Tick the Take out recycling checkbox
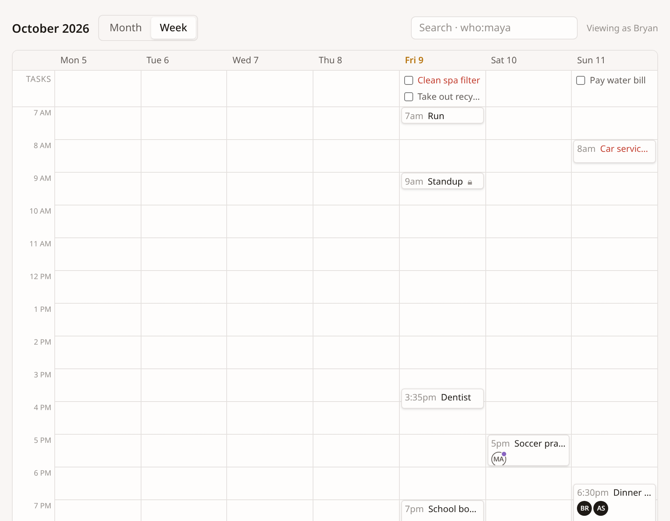The width and height of the screenshot is (670, 521). tap(409, 97)
